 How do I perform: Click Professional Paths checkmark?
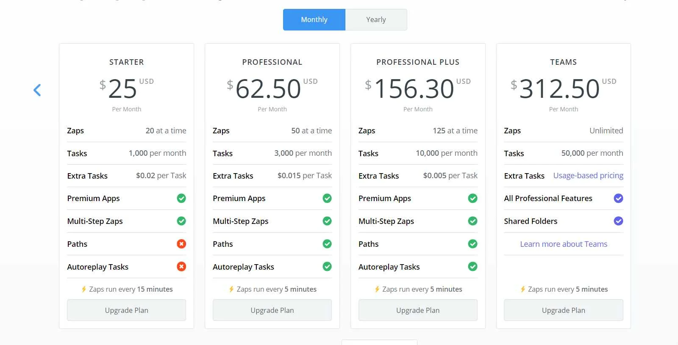click(x=327, y=244)
